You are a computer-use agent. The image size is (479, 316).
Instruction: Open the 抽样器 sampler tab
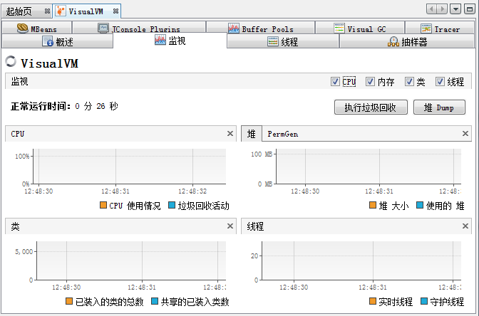click(407, 41)
